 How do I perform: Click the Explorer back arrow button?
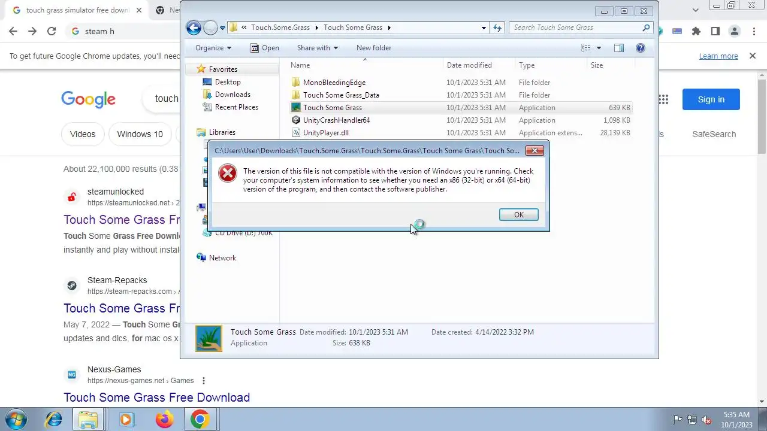tap(193, 28)
